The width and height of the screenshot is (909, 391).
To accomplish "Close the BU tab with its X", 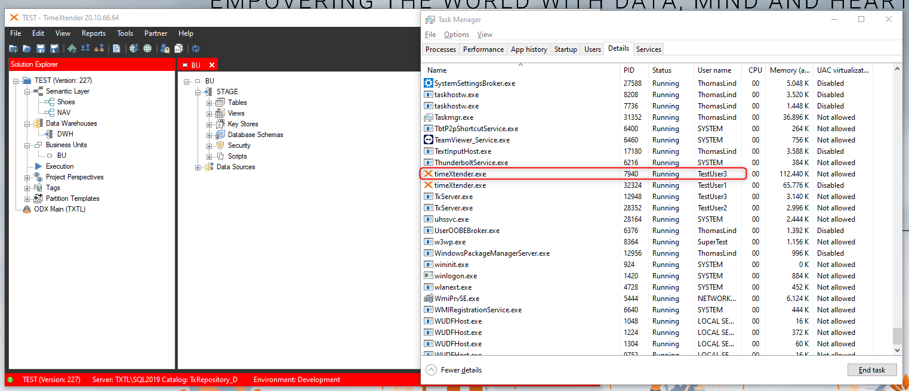I will click(x=211, y=65).
